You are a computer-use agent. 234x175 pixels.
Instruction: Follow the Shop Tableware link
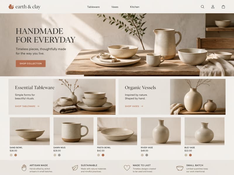coord(27,106)
